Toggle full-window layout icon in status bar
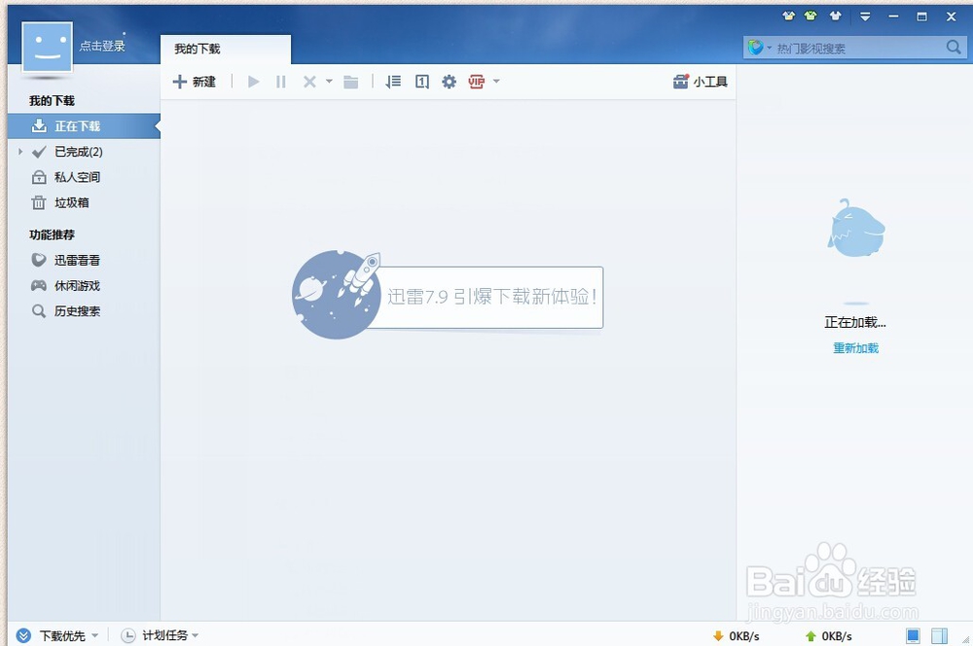973x646 pixels. click(913, 635)
